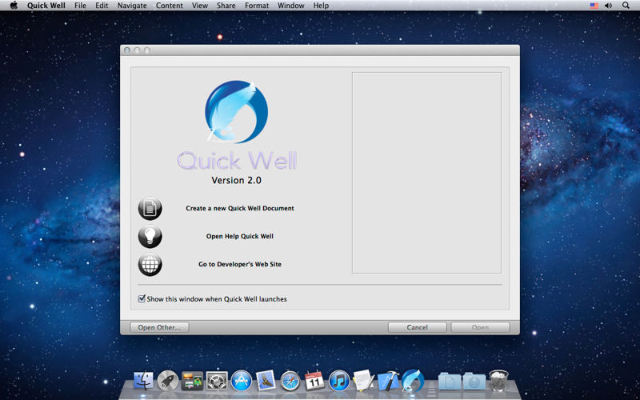Viewport: 640px width, 400px height.
Task: Click Create a new Quick Well Document
Action: (240, 208)
